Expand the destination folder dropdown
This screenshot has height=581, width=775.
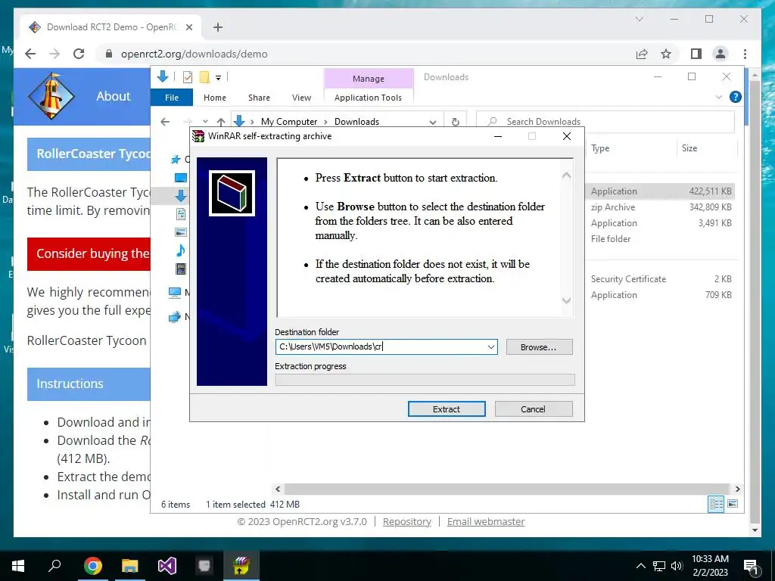pyautogui.click(x=490, y=346)
